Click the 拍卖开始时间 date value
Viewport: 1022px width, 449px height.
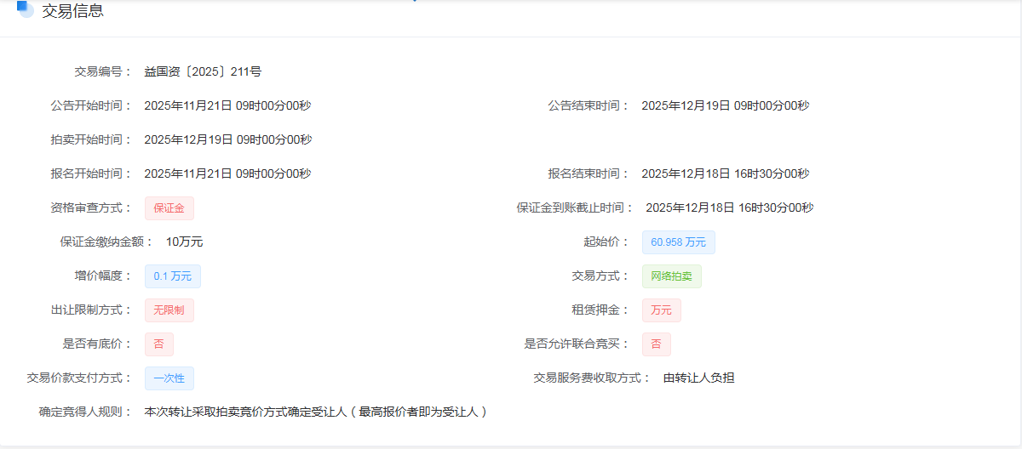(x=227, y=139)
